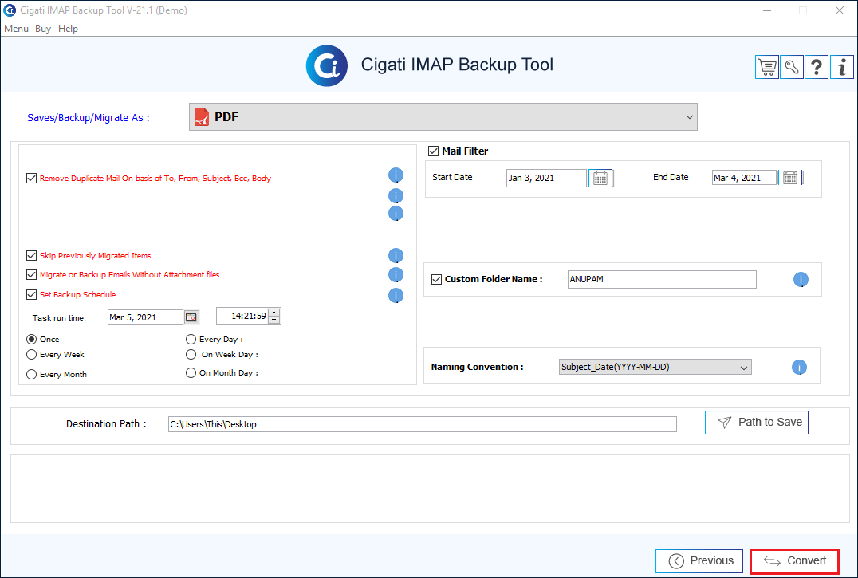Click the Destination Path text field
858x578 pixels.
[423, 424]
